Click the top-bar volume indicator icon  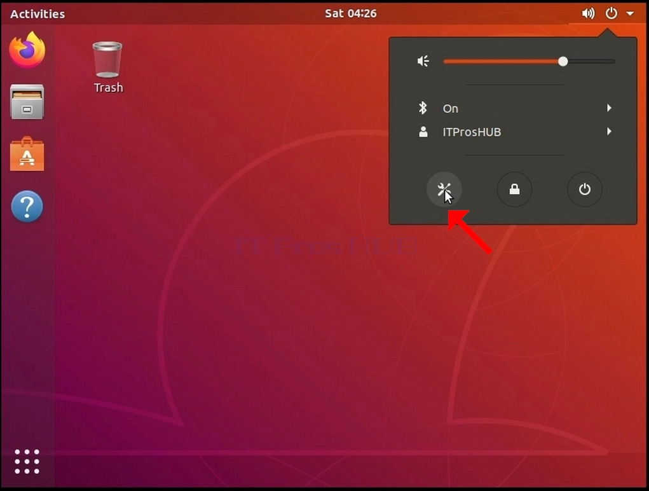point(588,13)
